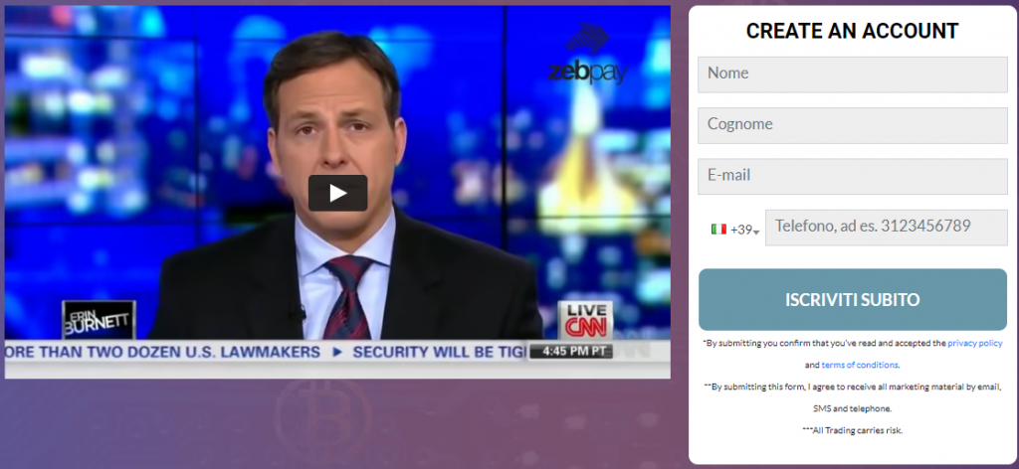
Task: Click the All Trading carries risk notice
Action: pos(852,430)
